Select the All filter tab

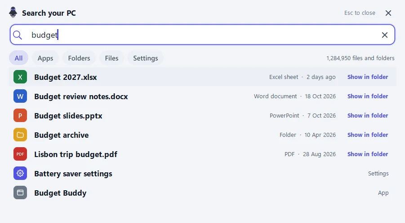pyautogui.click(x=18, y=58)
